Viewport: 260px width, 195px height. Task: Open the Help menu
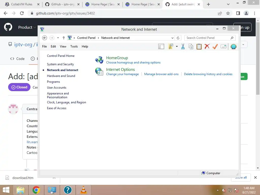(85, 46)
